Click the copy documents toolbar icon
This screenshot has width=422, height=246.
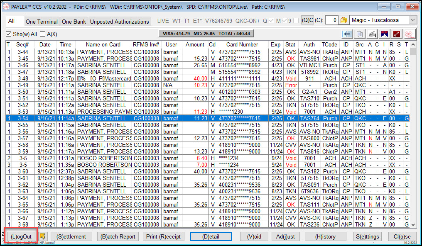pyautogui.click(x=360, y=34)
